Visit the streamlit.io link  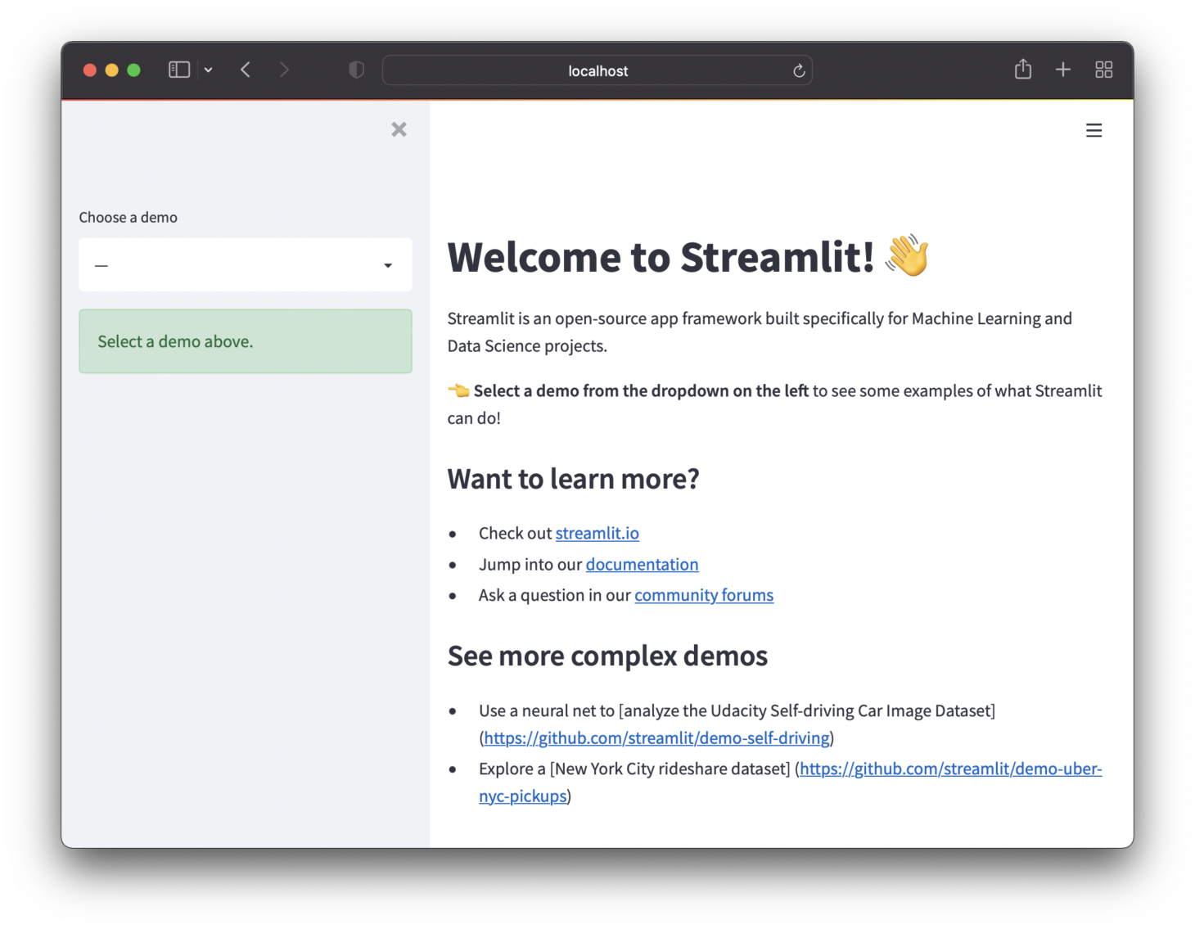[x=597, y=533]
